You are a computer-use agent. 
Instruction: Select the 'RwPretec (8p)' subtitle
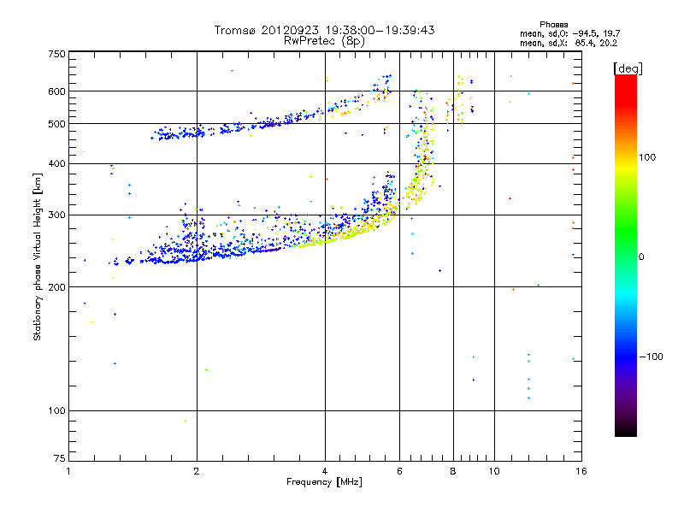pos(325,41)
